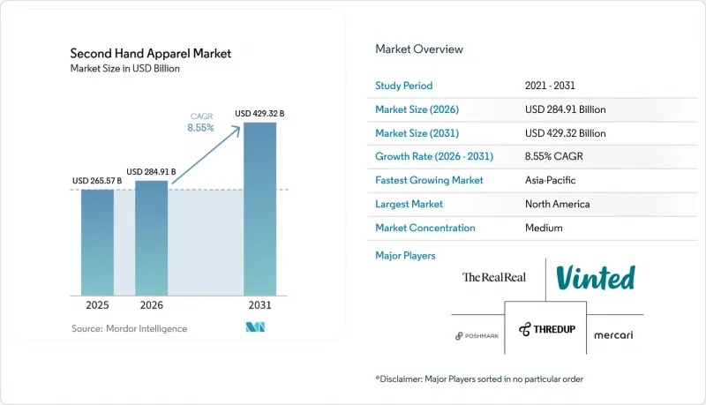Click the Poshmark logo
The height and width of the screenshot is (405, 706).
pos(477,335)
